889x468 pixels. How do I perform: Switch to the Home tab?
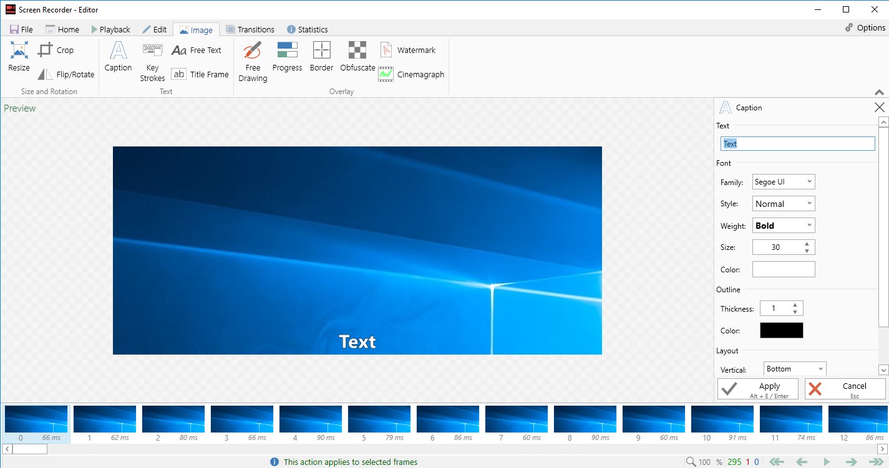click(x=62, y=29)
